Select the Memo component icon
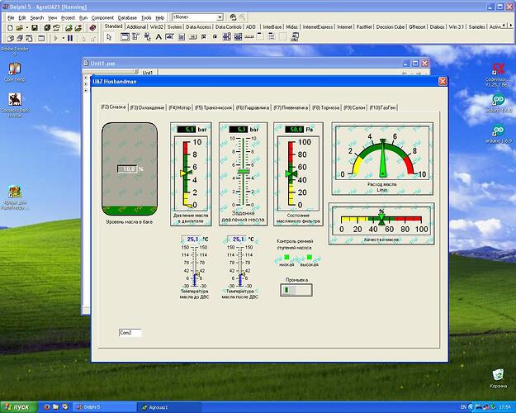Screen dimensions: 516x413 pyautogui.click(x=182, y=37)
